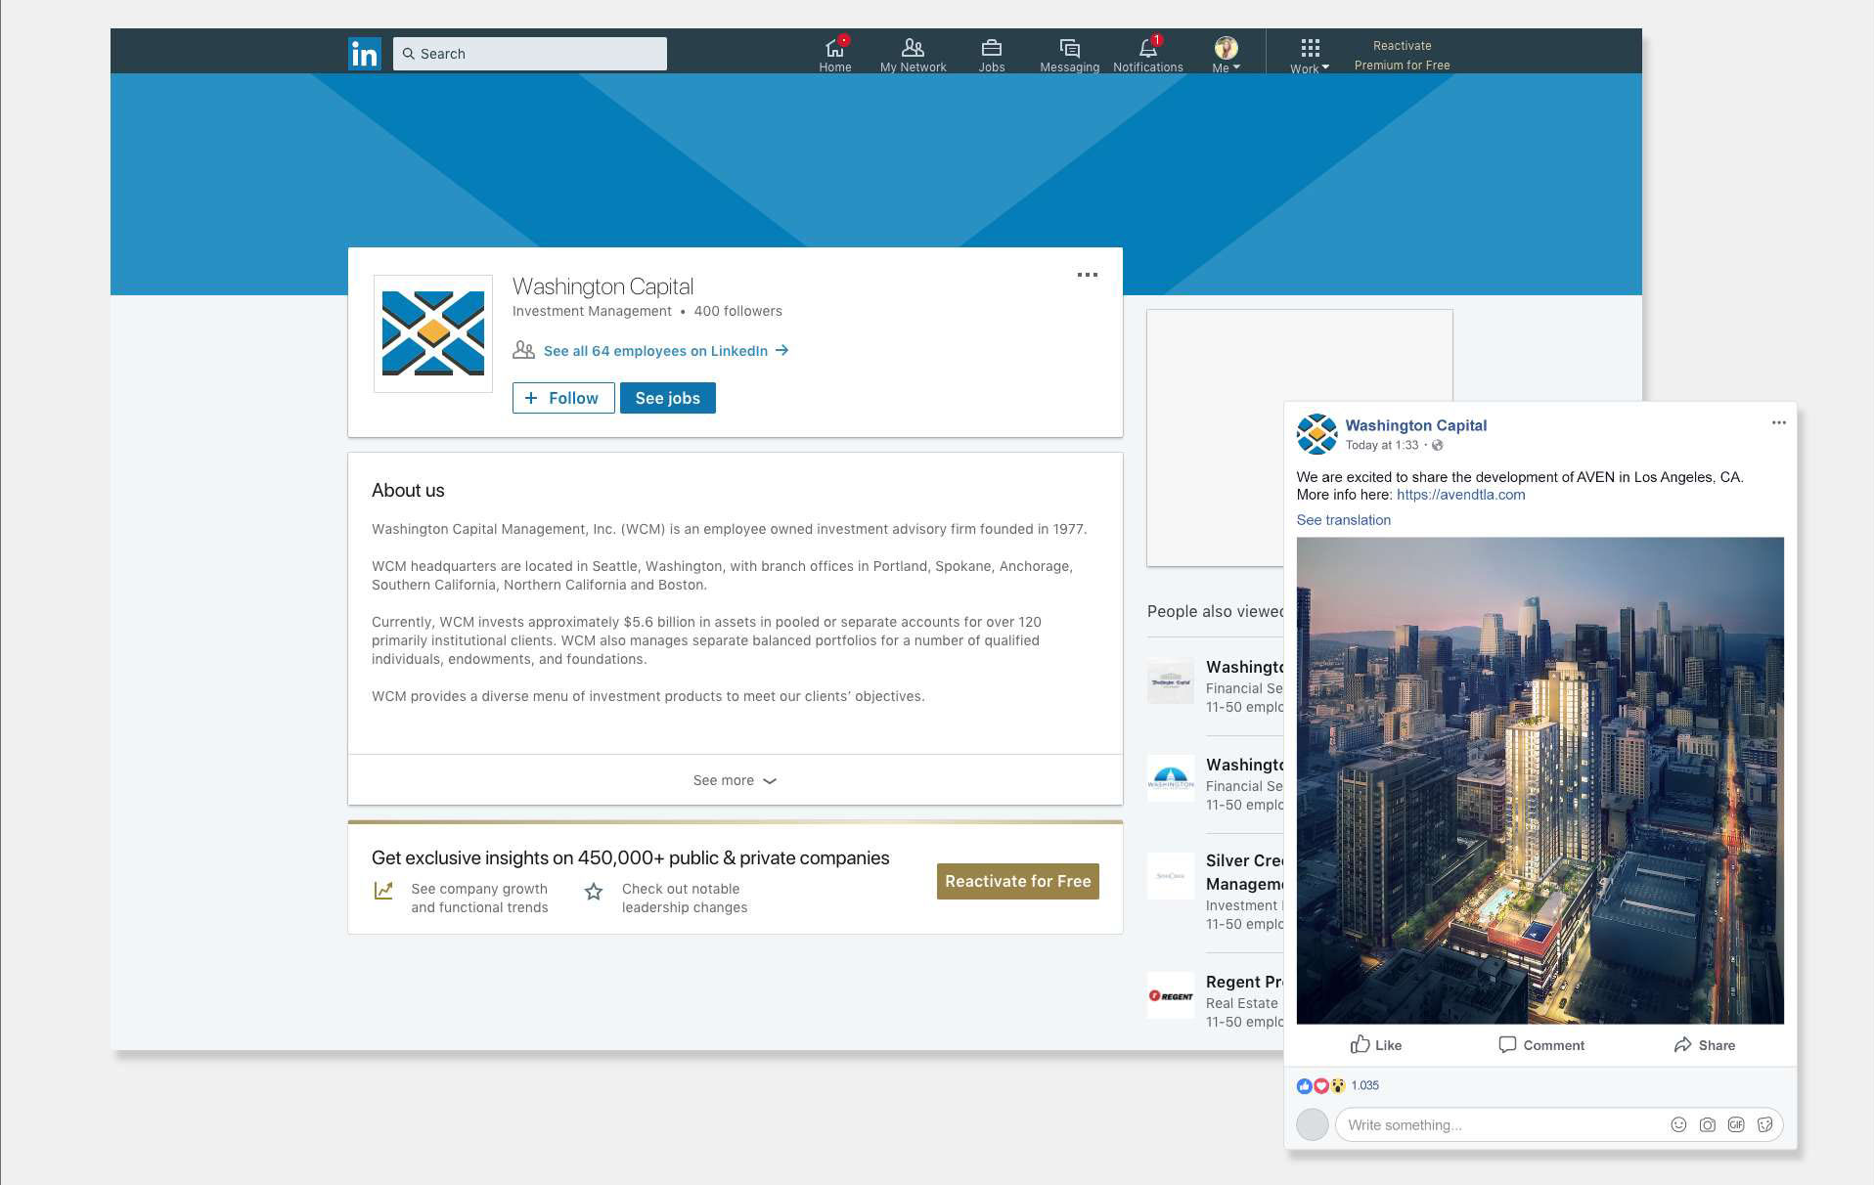
Task: Expand About us with See more
Action: pos(735,780)
